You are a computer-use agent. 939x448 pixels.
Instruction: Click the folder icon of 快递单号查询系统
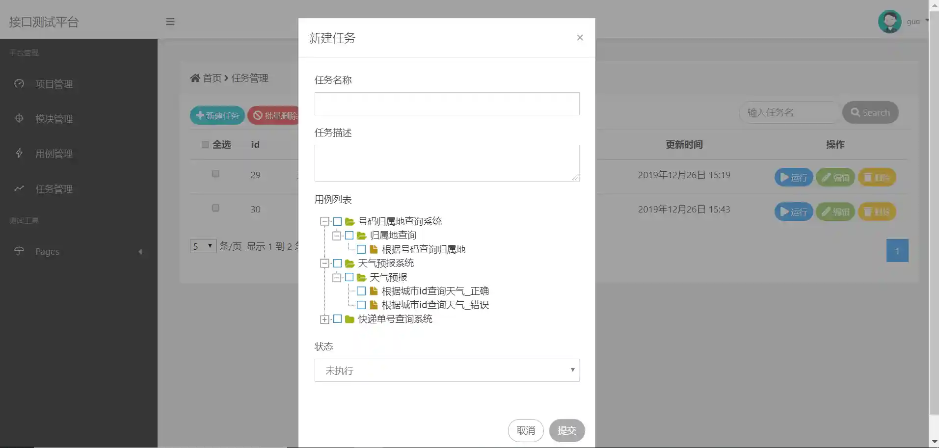pyautogui.click(x=349, y=319)
